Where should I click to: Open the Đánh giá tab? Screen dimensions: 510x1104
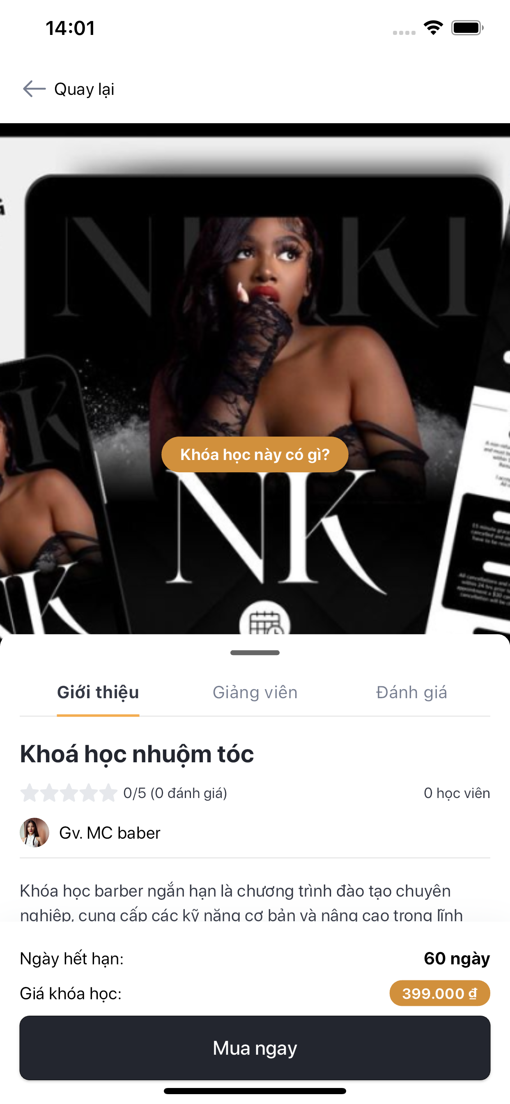(x=411, y=692)
